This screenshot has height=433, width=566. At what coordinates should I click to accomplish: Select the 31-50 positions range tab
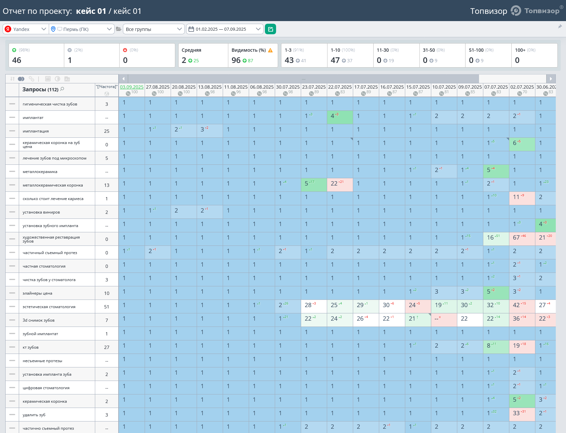click(x=442, y=55)
